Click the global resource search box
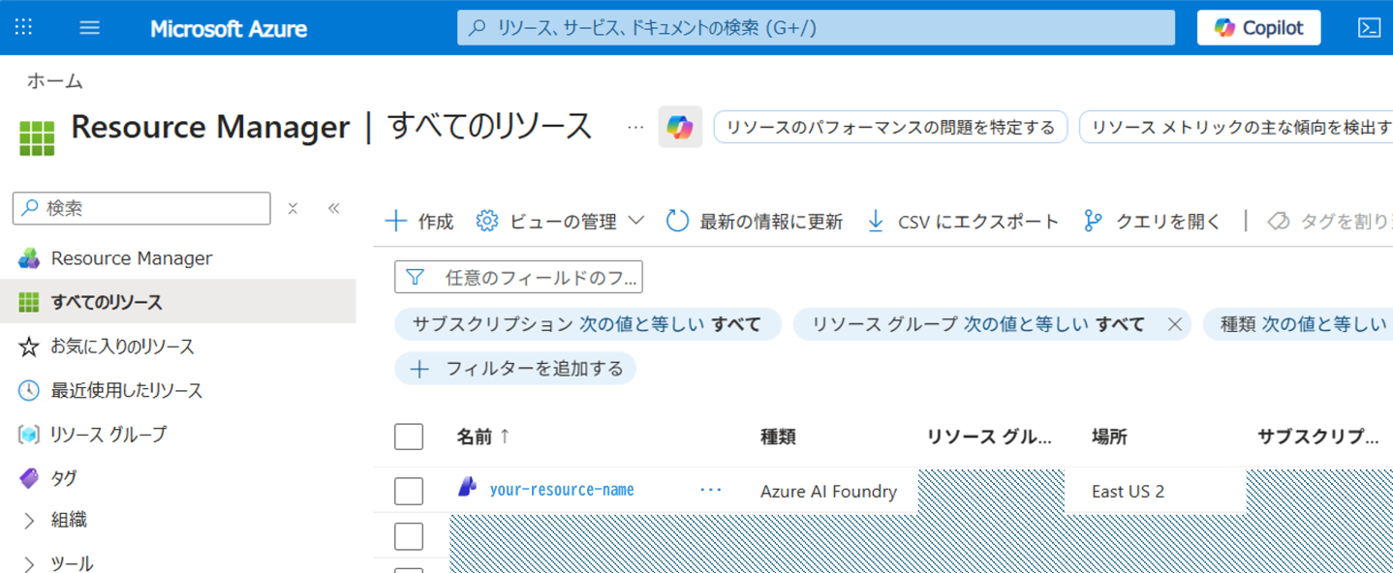This screenshot has height=573, width=1393. coord(816,27)
